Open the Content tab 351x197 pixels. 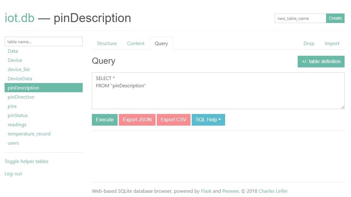pos(136,44)
